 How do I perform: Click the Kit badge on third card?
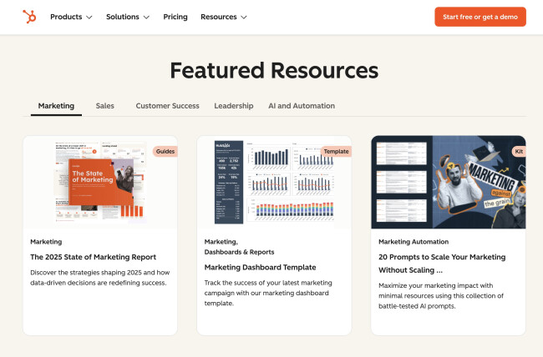tap(518, 151)
